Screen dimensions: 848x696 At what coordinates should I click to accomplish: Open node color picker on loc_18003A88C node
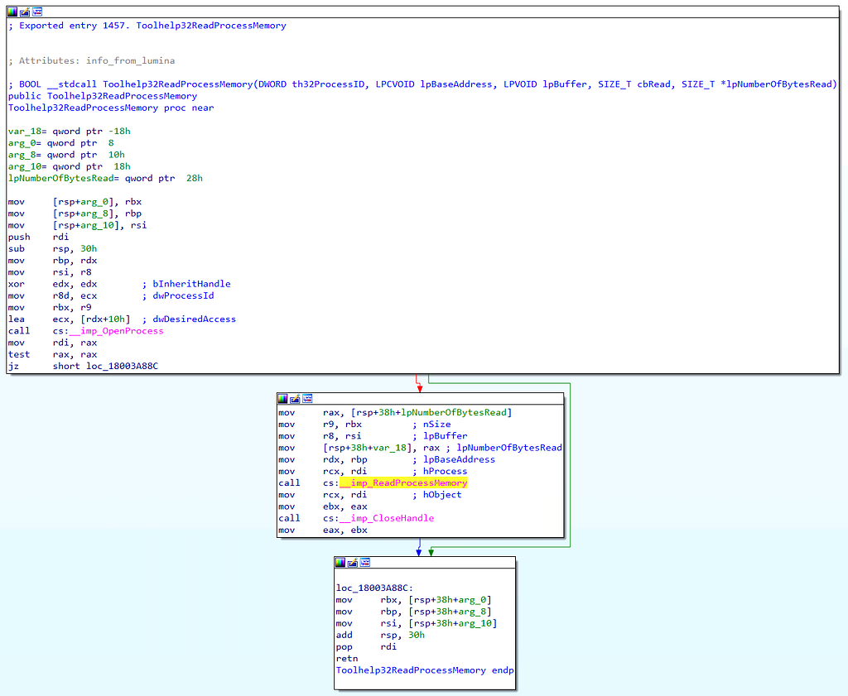point(340,563)
